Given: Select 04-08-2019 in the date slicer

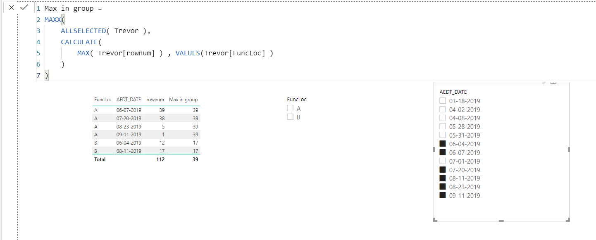Looking at the screenshot, I should point(443,118).
